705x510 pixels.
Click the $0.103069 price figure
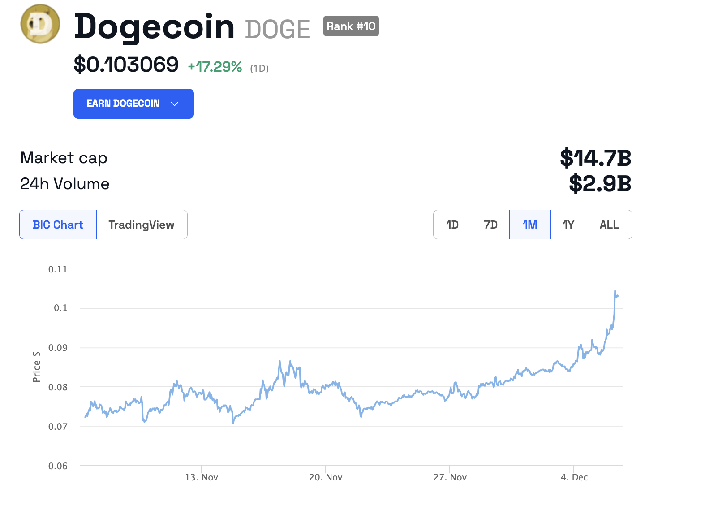click(x=126, y=65)
